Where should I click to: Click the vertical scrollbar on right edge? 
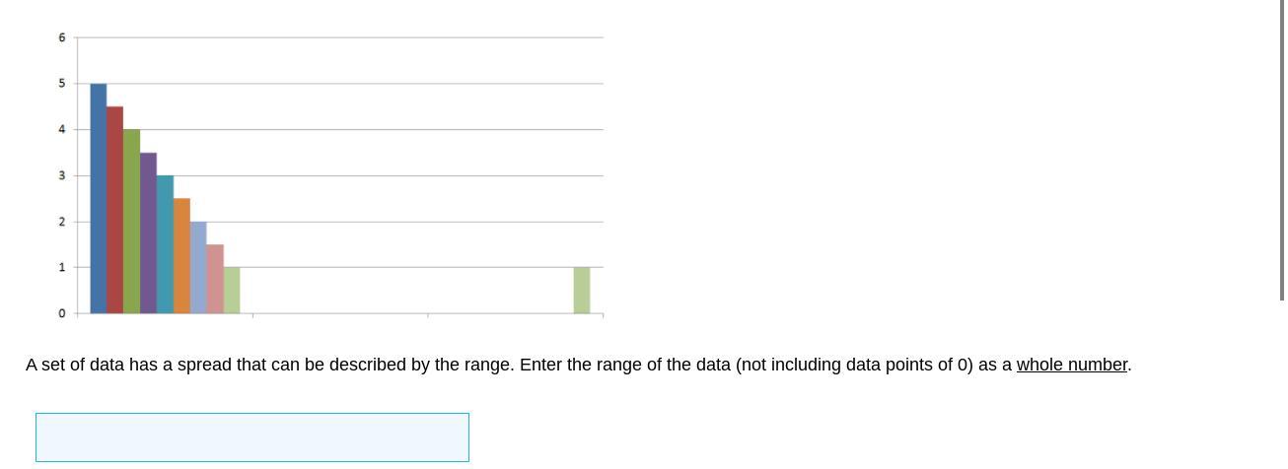pyautogui.click(x=1282, y=148)
